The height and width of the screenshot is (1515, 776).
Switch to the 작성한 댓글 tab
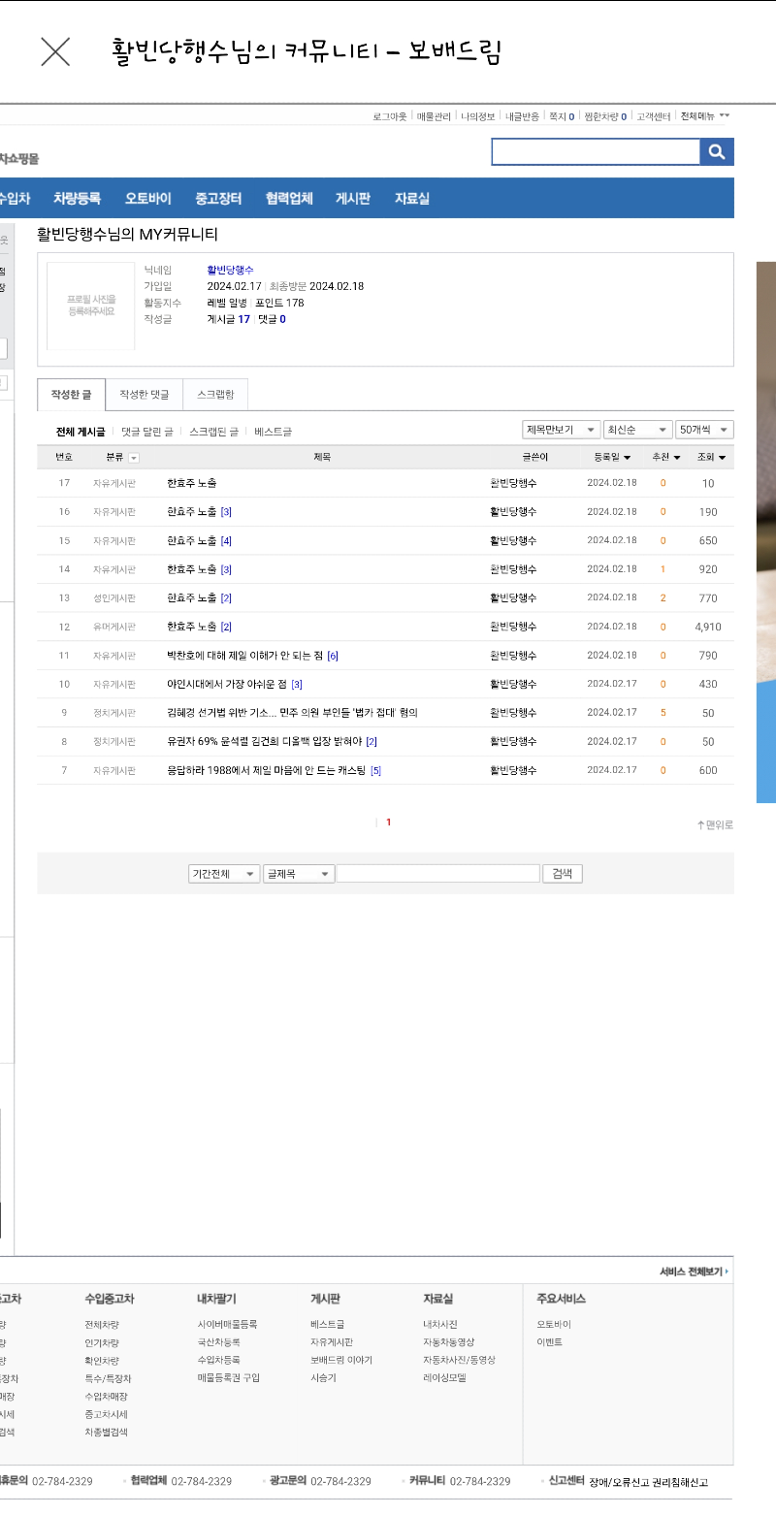click(x=144, y=395)
